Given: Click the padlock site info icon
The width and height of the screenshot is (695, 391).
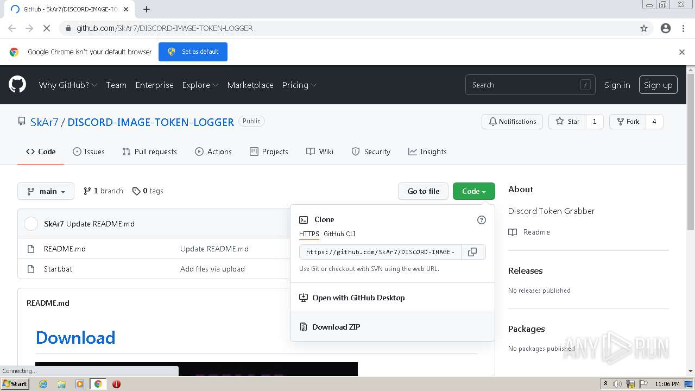Looking at the screenshot, I should click(x=68, y=28).
